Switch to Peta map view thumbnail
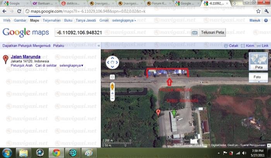This screenshot has width=271, height=158. (258, 61)
